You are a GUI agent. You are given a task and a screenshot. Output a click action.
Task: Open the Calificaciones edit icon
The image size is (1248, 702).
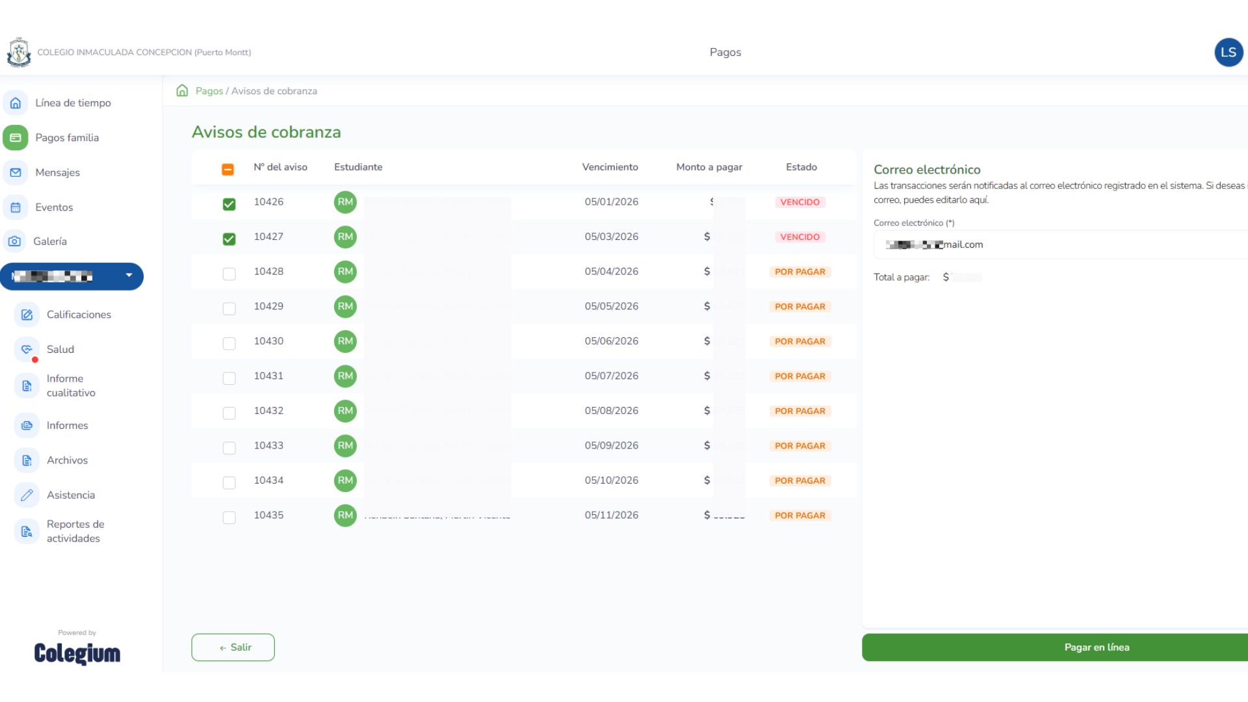click(27, 315)
